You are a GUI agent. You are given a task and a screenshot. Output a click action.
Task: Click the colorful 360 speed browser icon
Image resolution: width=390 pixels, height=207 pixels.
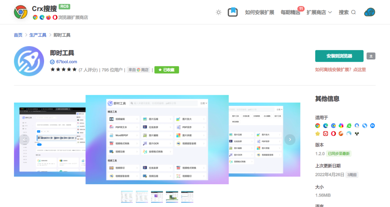pyautogui.click(x=341, y=126)
